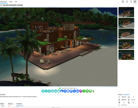Open the Files tab

click(x=11, y=2)
